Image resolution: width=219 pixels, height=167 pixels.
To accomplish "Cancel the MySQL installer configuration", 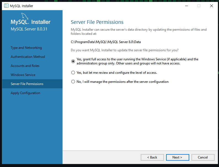I will click(203, 157).
